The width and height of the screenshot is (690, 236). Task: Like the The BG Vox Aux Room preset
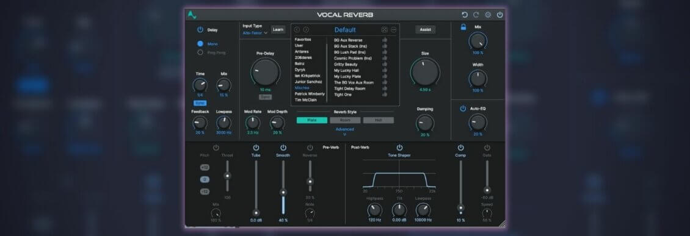pos(385,82)
